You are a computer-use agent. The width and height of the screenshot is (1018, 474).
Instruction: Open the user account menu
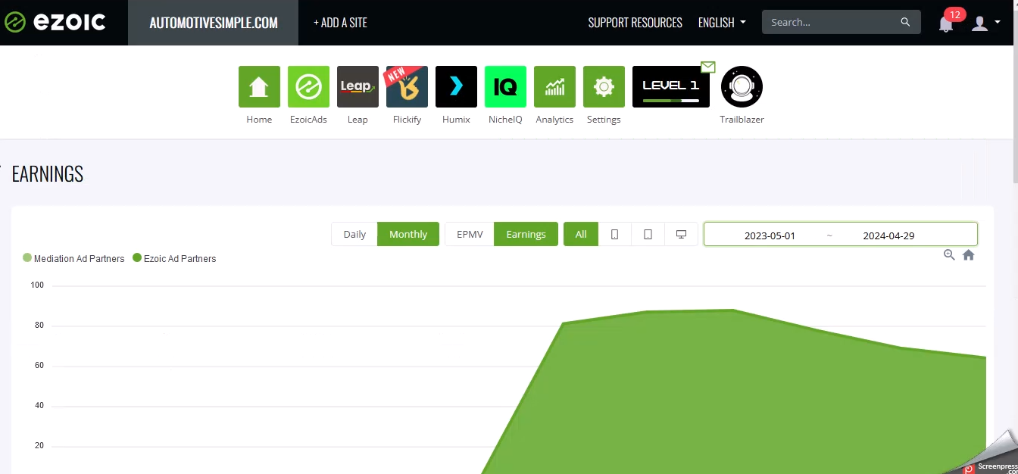(x=986, y=23)
